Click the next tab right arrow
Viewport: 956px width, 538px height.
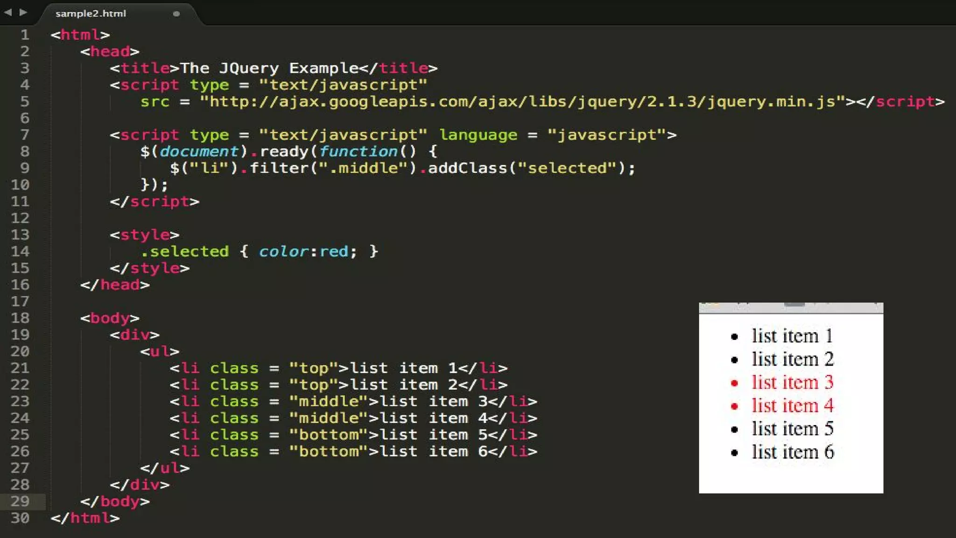tap(23, 13)
